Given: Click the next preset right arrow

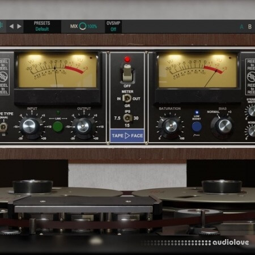Looking at the screenshot, I should coord(19,26).
